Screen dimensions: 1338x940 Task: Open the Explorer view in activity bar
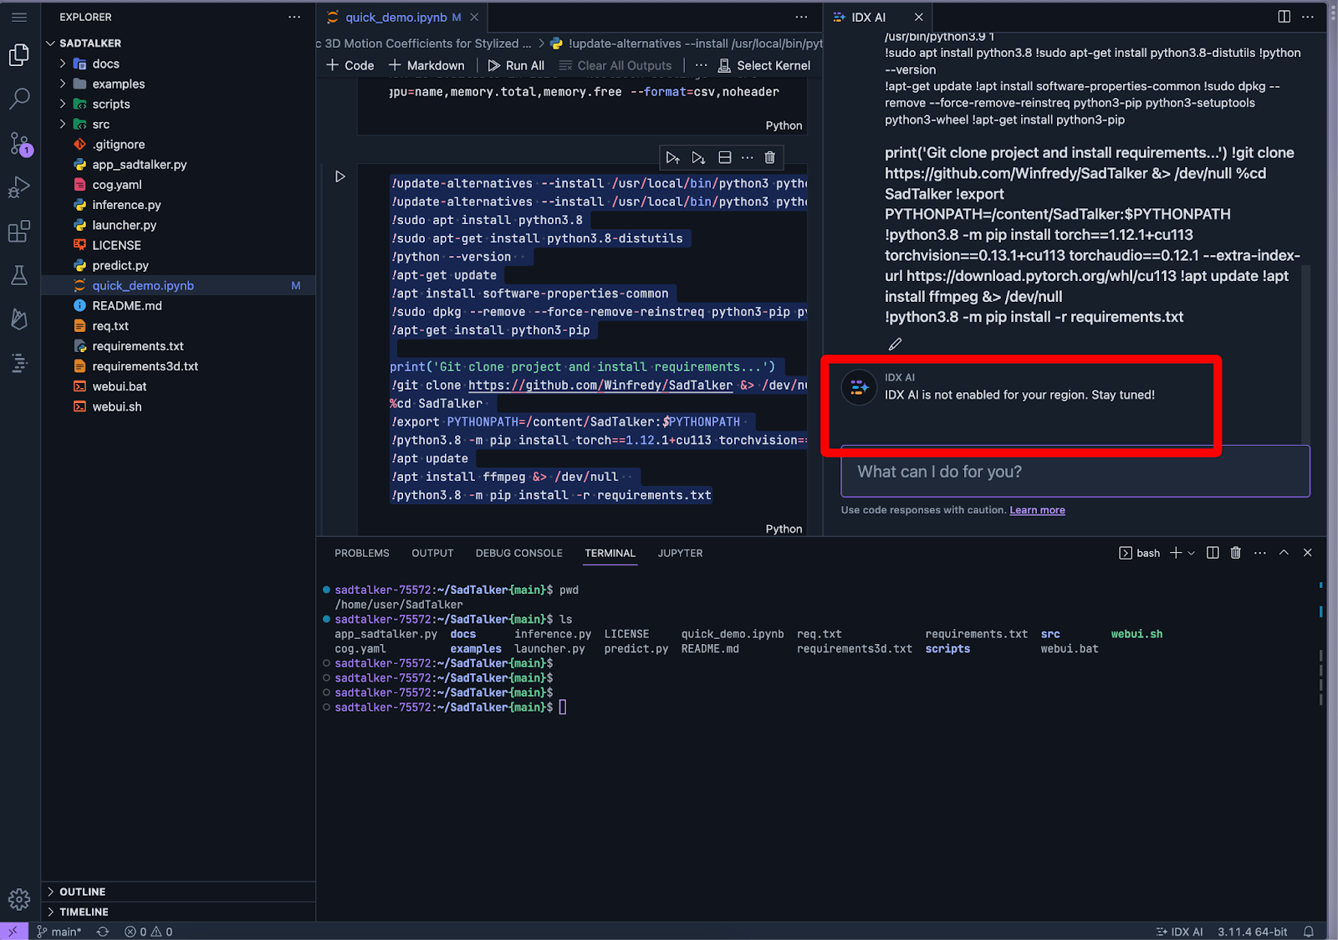tap(19, 55)
